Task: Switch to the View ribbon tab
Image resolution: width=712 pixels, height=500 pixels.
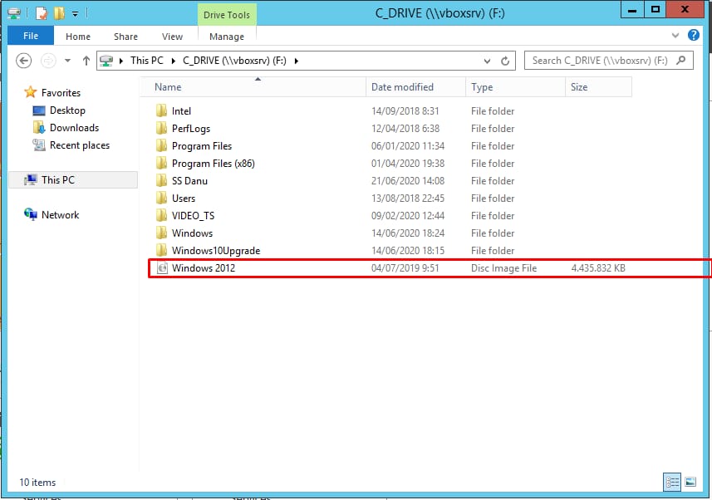Action: tap(172, 37)
